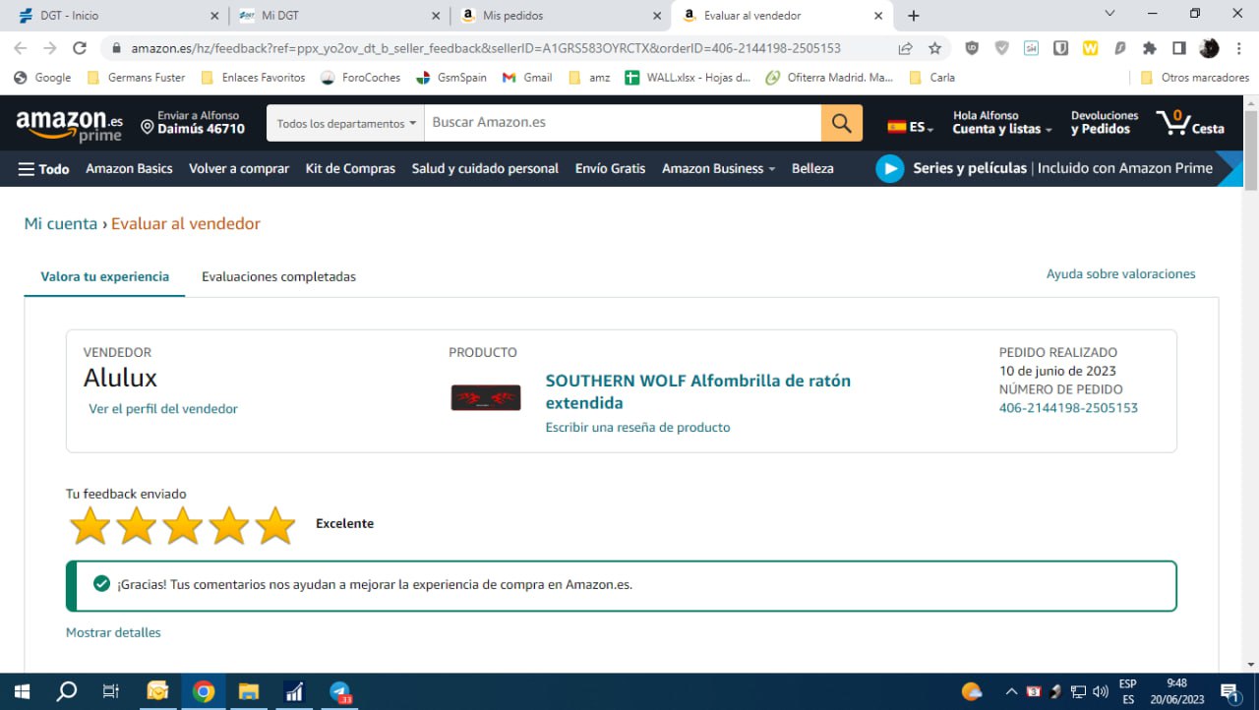Screen dimensions: 1259x710
Task: Click the site lock icon in address bar
Action: pos(116,48)
